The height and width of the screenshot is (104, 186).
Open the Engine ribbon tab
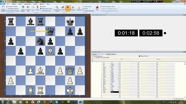(42, 4)
